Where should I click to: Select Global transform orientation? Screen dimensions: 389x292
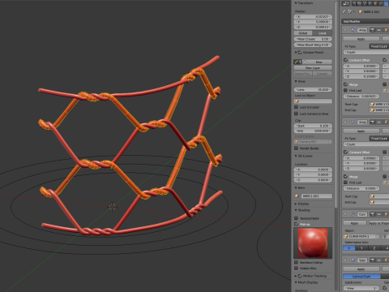coord(303,33)
